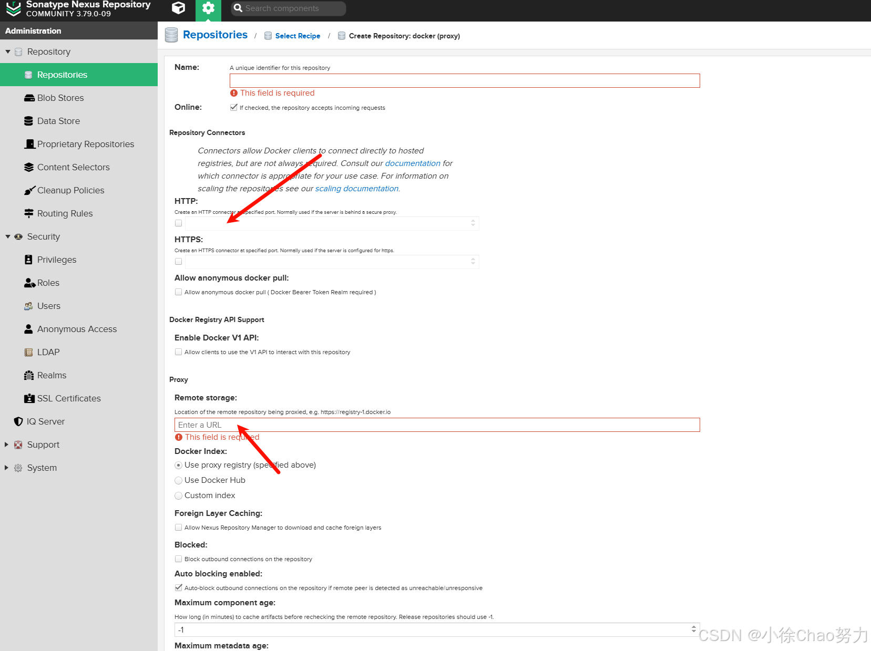Click the System gear icon
The image size is (871, 651).
[18, 468]
